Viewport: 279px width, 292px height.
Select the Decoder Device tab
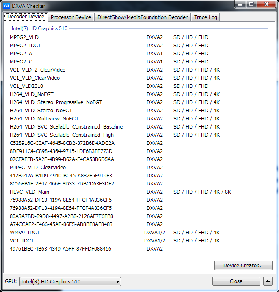click(26, 17)
